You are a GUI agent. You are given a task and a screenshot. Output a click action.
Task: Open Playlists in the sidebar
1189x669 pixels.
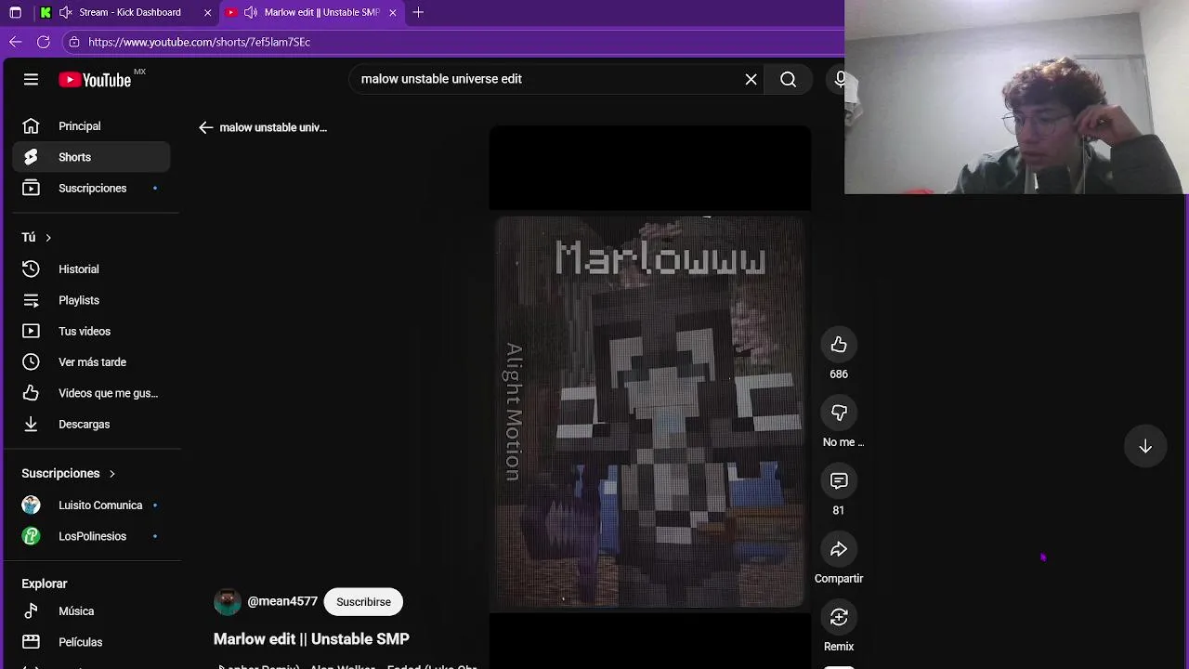click(91, 300)
